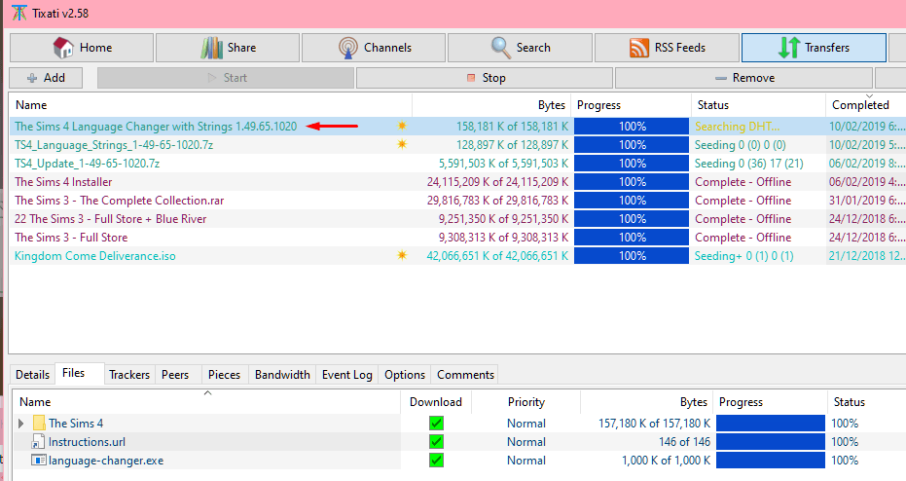Open the Comments tab
906x481 pixels.
pyautogui.click(x=466, y=375)
